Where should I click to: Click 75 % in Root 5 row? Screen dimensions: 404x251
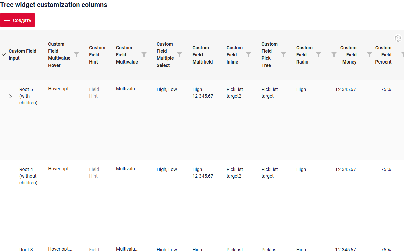(386, 89)
